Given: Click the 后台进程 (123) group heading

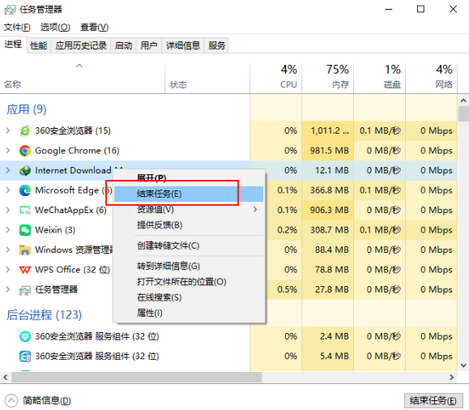Looking at the screenshot, I should click(44, 315).
